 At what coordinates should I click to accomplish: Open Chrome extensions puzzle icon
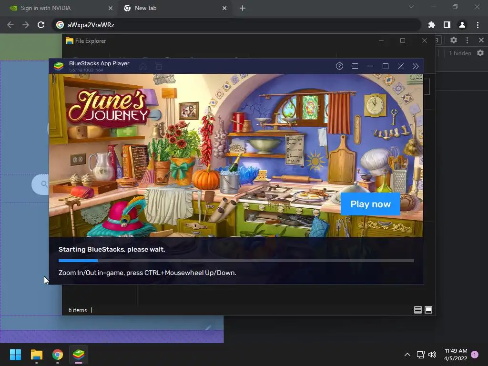click(x=432, y=25)
